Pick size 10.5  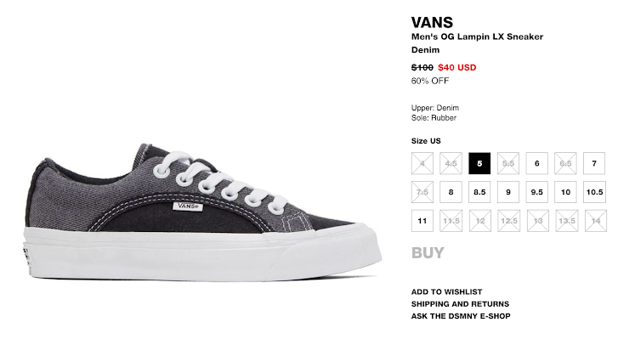pyautogui.click(x=594, y=192)
